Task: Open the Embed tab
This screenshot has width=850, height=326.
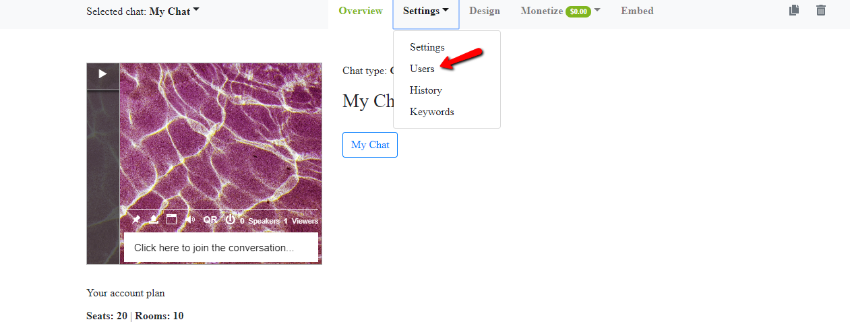Action: pyautogui.click(x=637, y=11)
